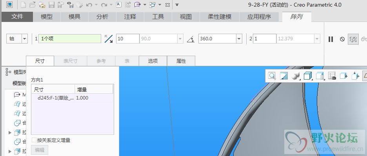Open dropdown beside purple arrow-flag icon
This screenshot has width=367, height=156.
pos(145,5)
